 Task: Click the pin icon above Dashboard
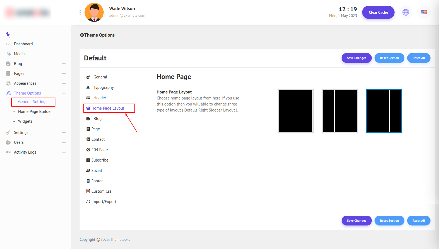click(x=8, y=34)
